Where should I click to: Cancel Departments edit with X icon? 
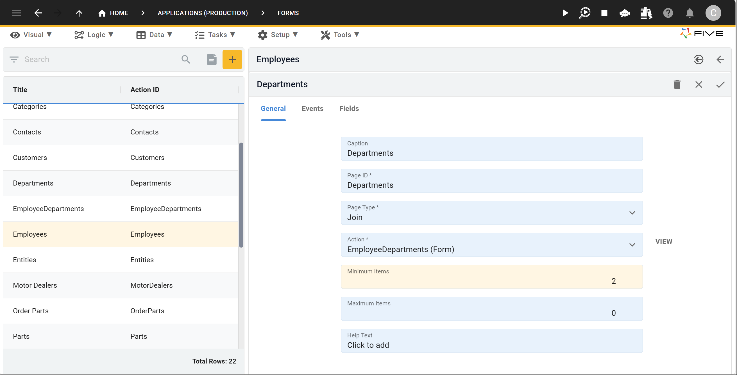[699, 84]
